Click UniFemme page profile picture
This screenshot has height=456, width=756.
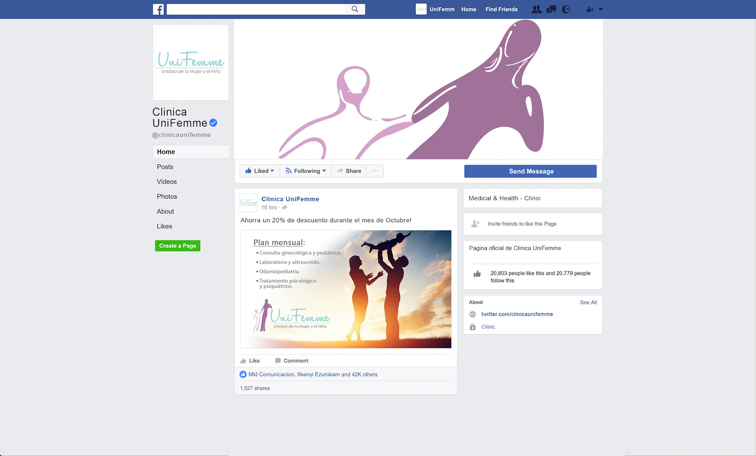(x=191, y=63)
